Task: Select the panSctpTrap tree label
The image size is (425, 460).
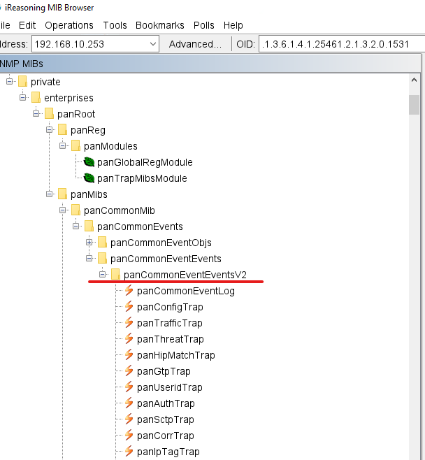Action: click(x=166, y=419)
